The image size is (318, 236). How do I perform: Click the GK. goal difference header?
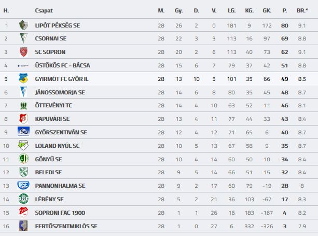pyautogui.click(x=267, y=10)
